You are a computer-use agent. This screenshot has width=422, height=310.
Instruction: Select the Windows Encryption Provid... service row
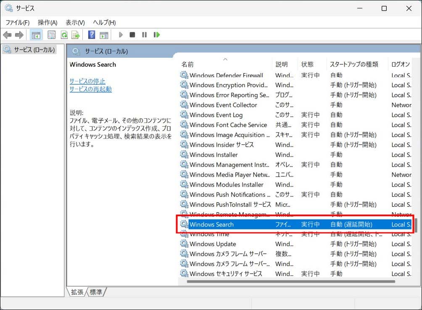coord(295,85)
